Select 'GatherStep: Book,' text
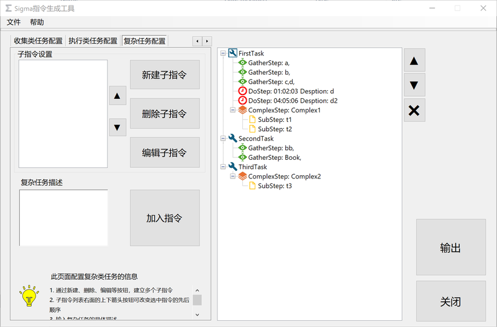Image resolution: width=497 pixels, height=327 pixels. click(275, 157)
